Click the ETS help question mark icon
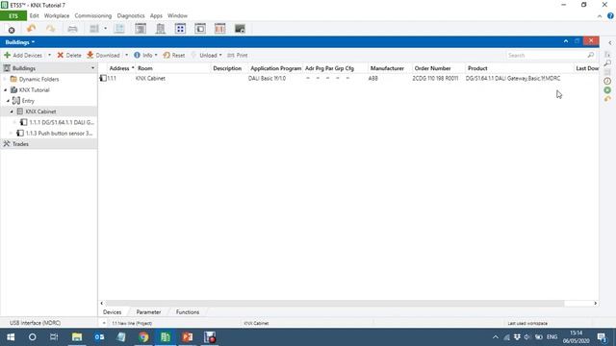 coord(610,16)
